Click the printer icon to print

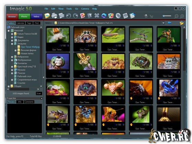pyautogui.click(x=55, y=16)
